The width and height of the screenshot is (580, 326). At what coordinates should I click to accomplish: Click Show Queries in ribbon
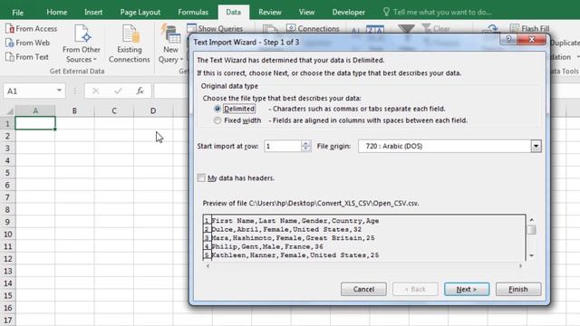[x=215, y=28]
